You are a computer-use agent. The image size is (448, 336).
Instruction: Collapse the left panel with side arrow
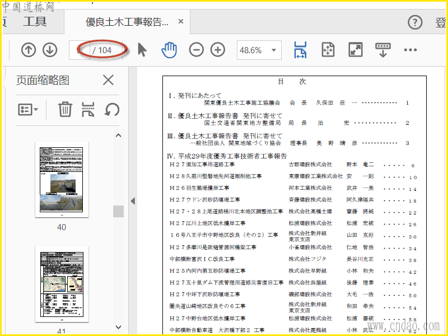point(133,200)
